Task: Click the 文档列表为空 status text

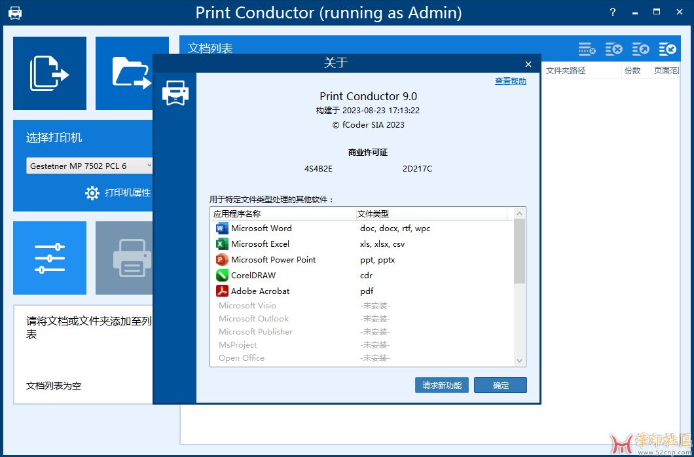Action: click(54, 386)
